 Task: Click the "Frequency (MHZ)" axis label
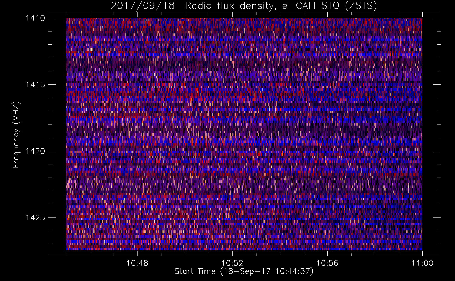pyautogui.click(x=16, y=135)
